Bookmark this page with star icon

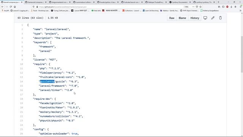point(200,7)
